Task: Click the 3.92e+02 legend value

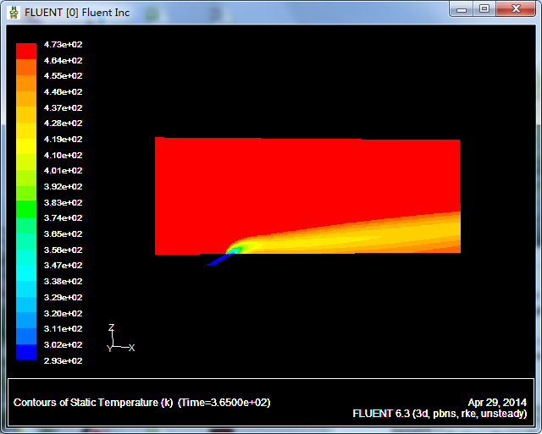Action: [x=64, y=186]
